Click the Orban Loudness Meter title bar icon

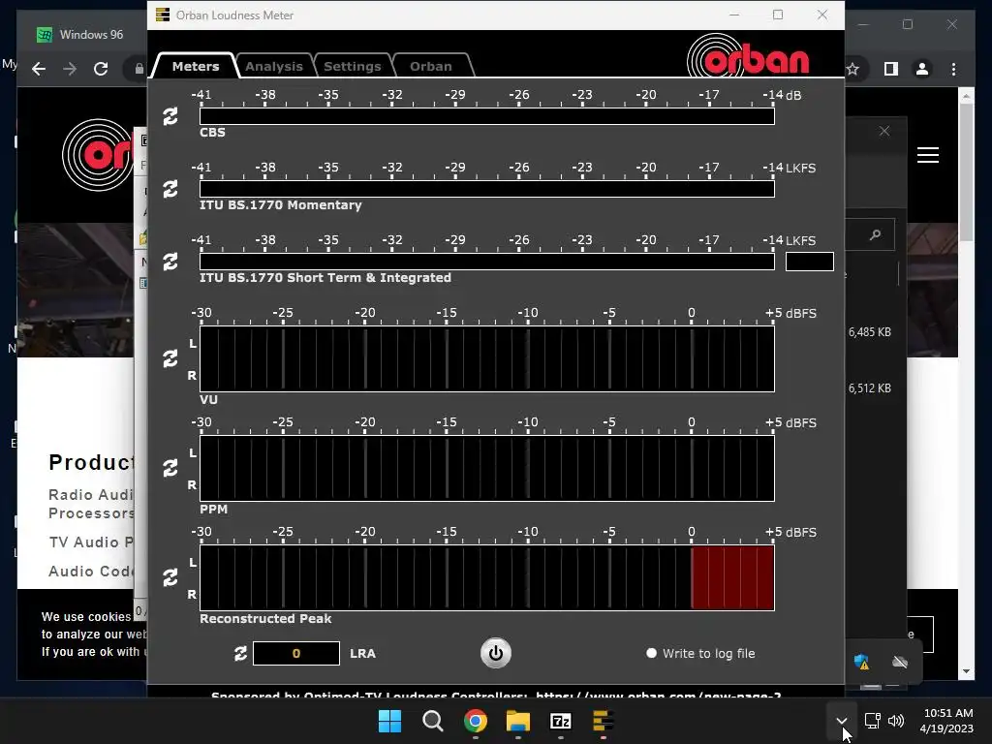pyautogui.click(x=163, y=15)
